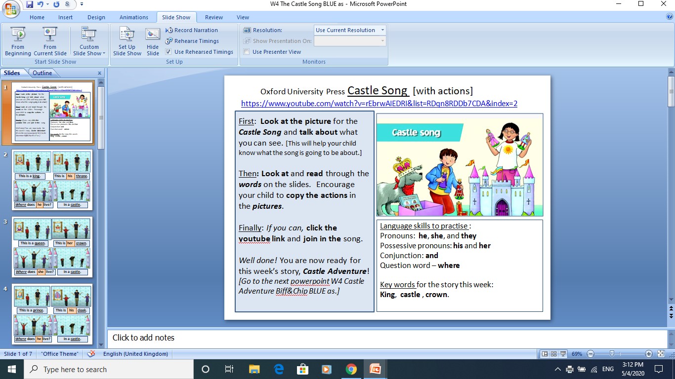This screenshot has height=379, width=675.
Task: Start slide show From Beginning
Action: 18,41
